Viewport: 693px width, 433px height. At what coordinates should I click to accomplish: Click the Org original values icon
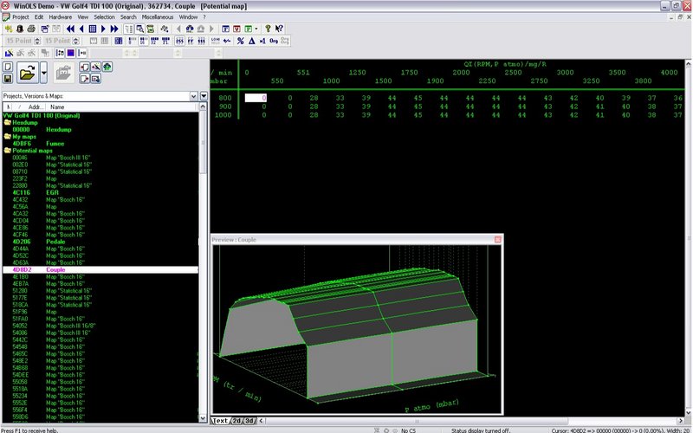pos(274,41)
